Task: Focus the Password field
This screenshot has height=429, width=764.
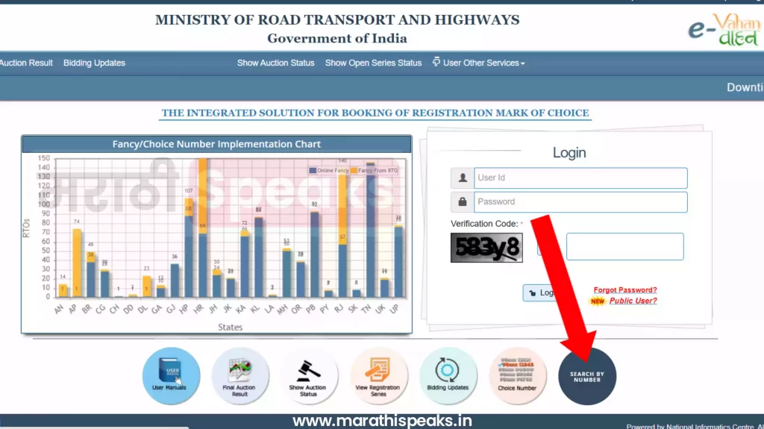Action: (x=580, y=202)
